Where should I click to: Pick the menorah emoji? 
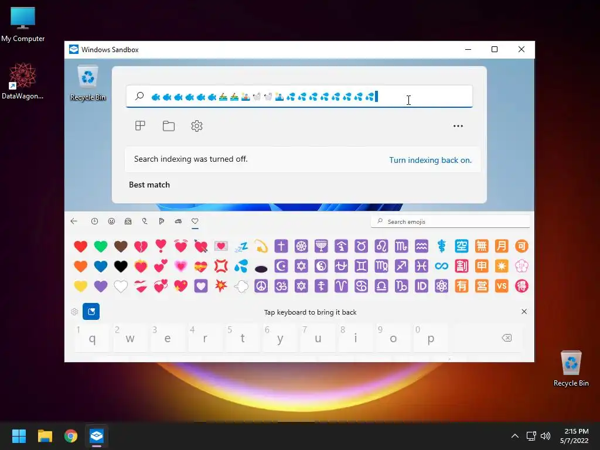coord(321,247)
